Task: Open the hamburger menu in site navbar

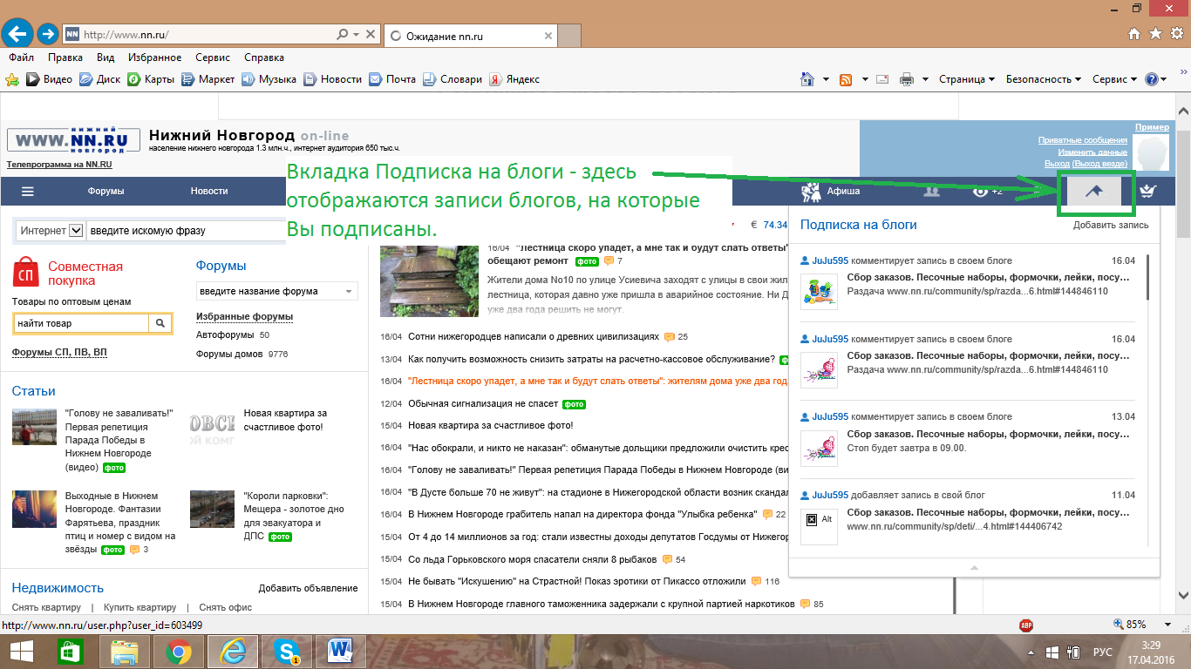Action: pos(28,191)
